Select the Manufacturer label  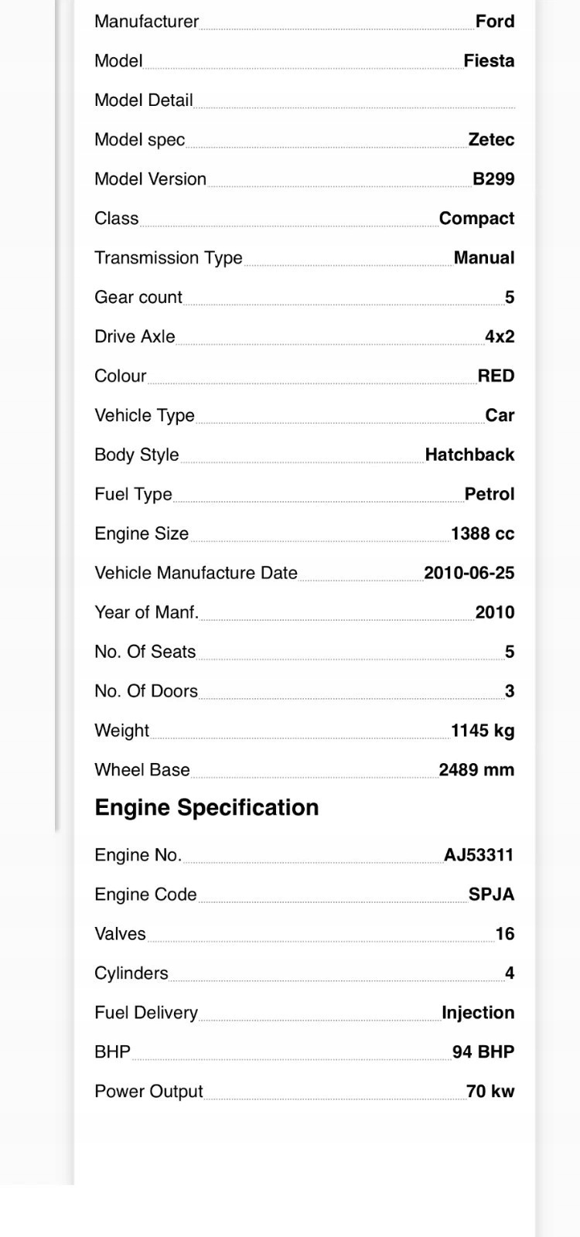pyautogui.click(x=146, y=22)
